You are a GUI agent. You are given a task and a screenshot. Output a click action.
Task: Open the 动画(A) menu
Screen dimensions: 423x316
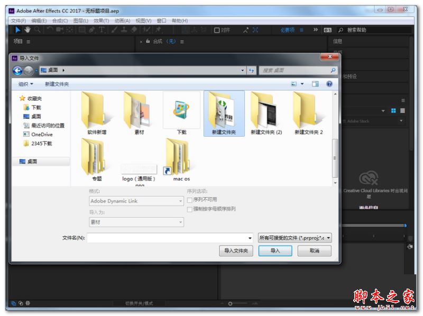point(122,21)
